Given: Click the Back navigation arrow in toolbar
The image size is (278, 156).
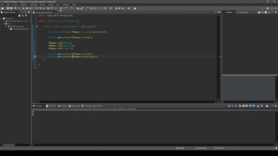Looking at the screenshot, I should [123, 8].
